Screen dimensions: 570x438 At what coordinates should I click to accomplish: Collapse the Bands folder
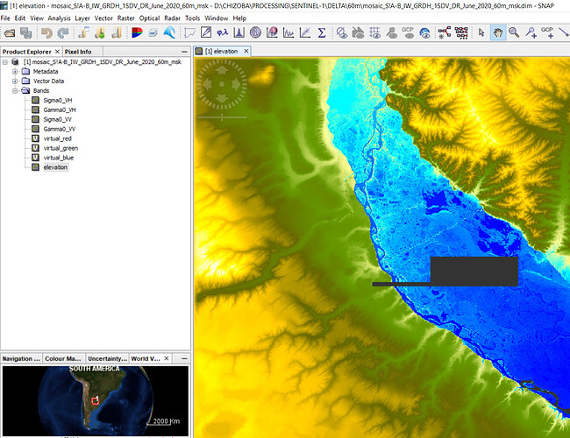(15, 91)
